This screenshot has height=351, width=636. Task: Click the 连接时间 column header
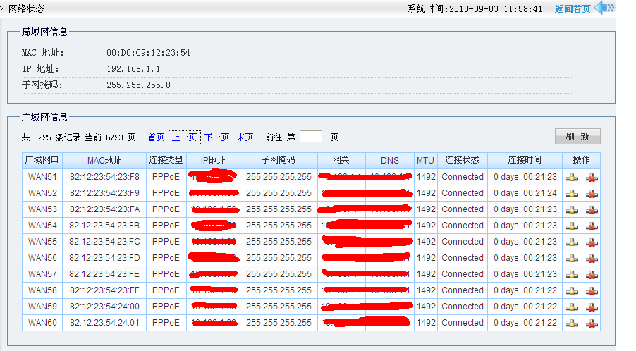coord(525,161)
